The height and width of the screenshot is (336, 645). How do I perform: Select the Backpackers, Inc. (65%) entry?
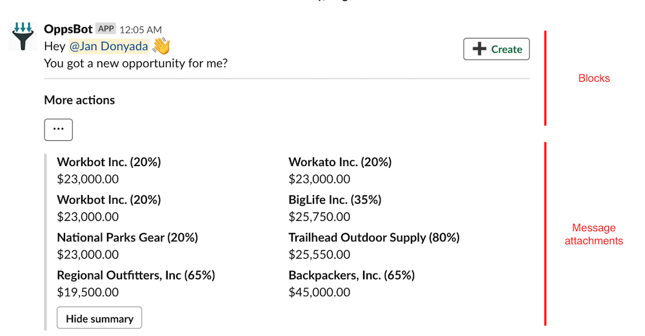pos(352,275)
